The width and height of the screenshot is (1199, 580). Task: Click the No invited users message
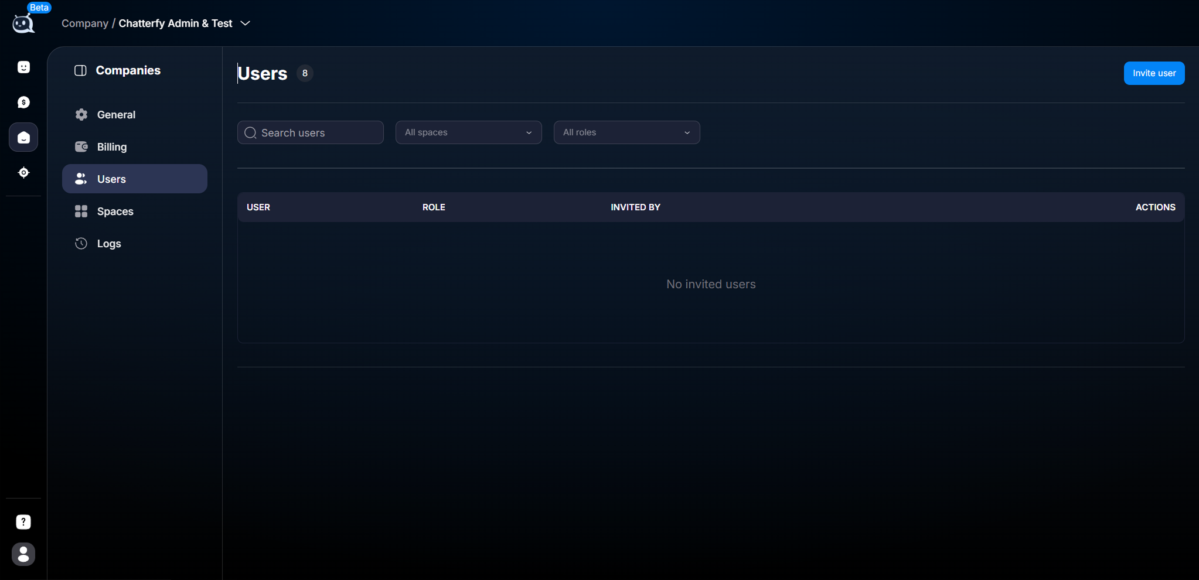coord(711,284)
